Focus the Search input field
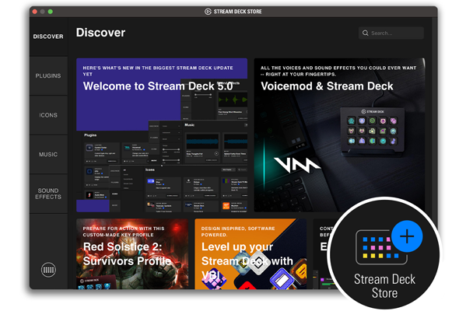This screenshot has height=311, width=466. (391, 33)
